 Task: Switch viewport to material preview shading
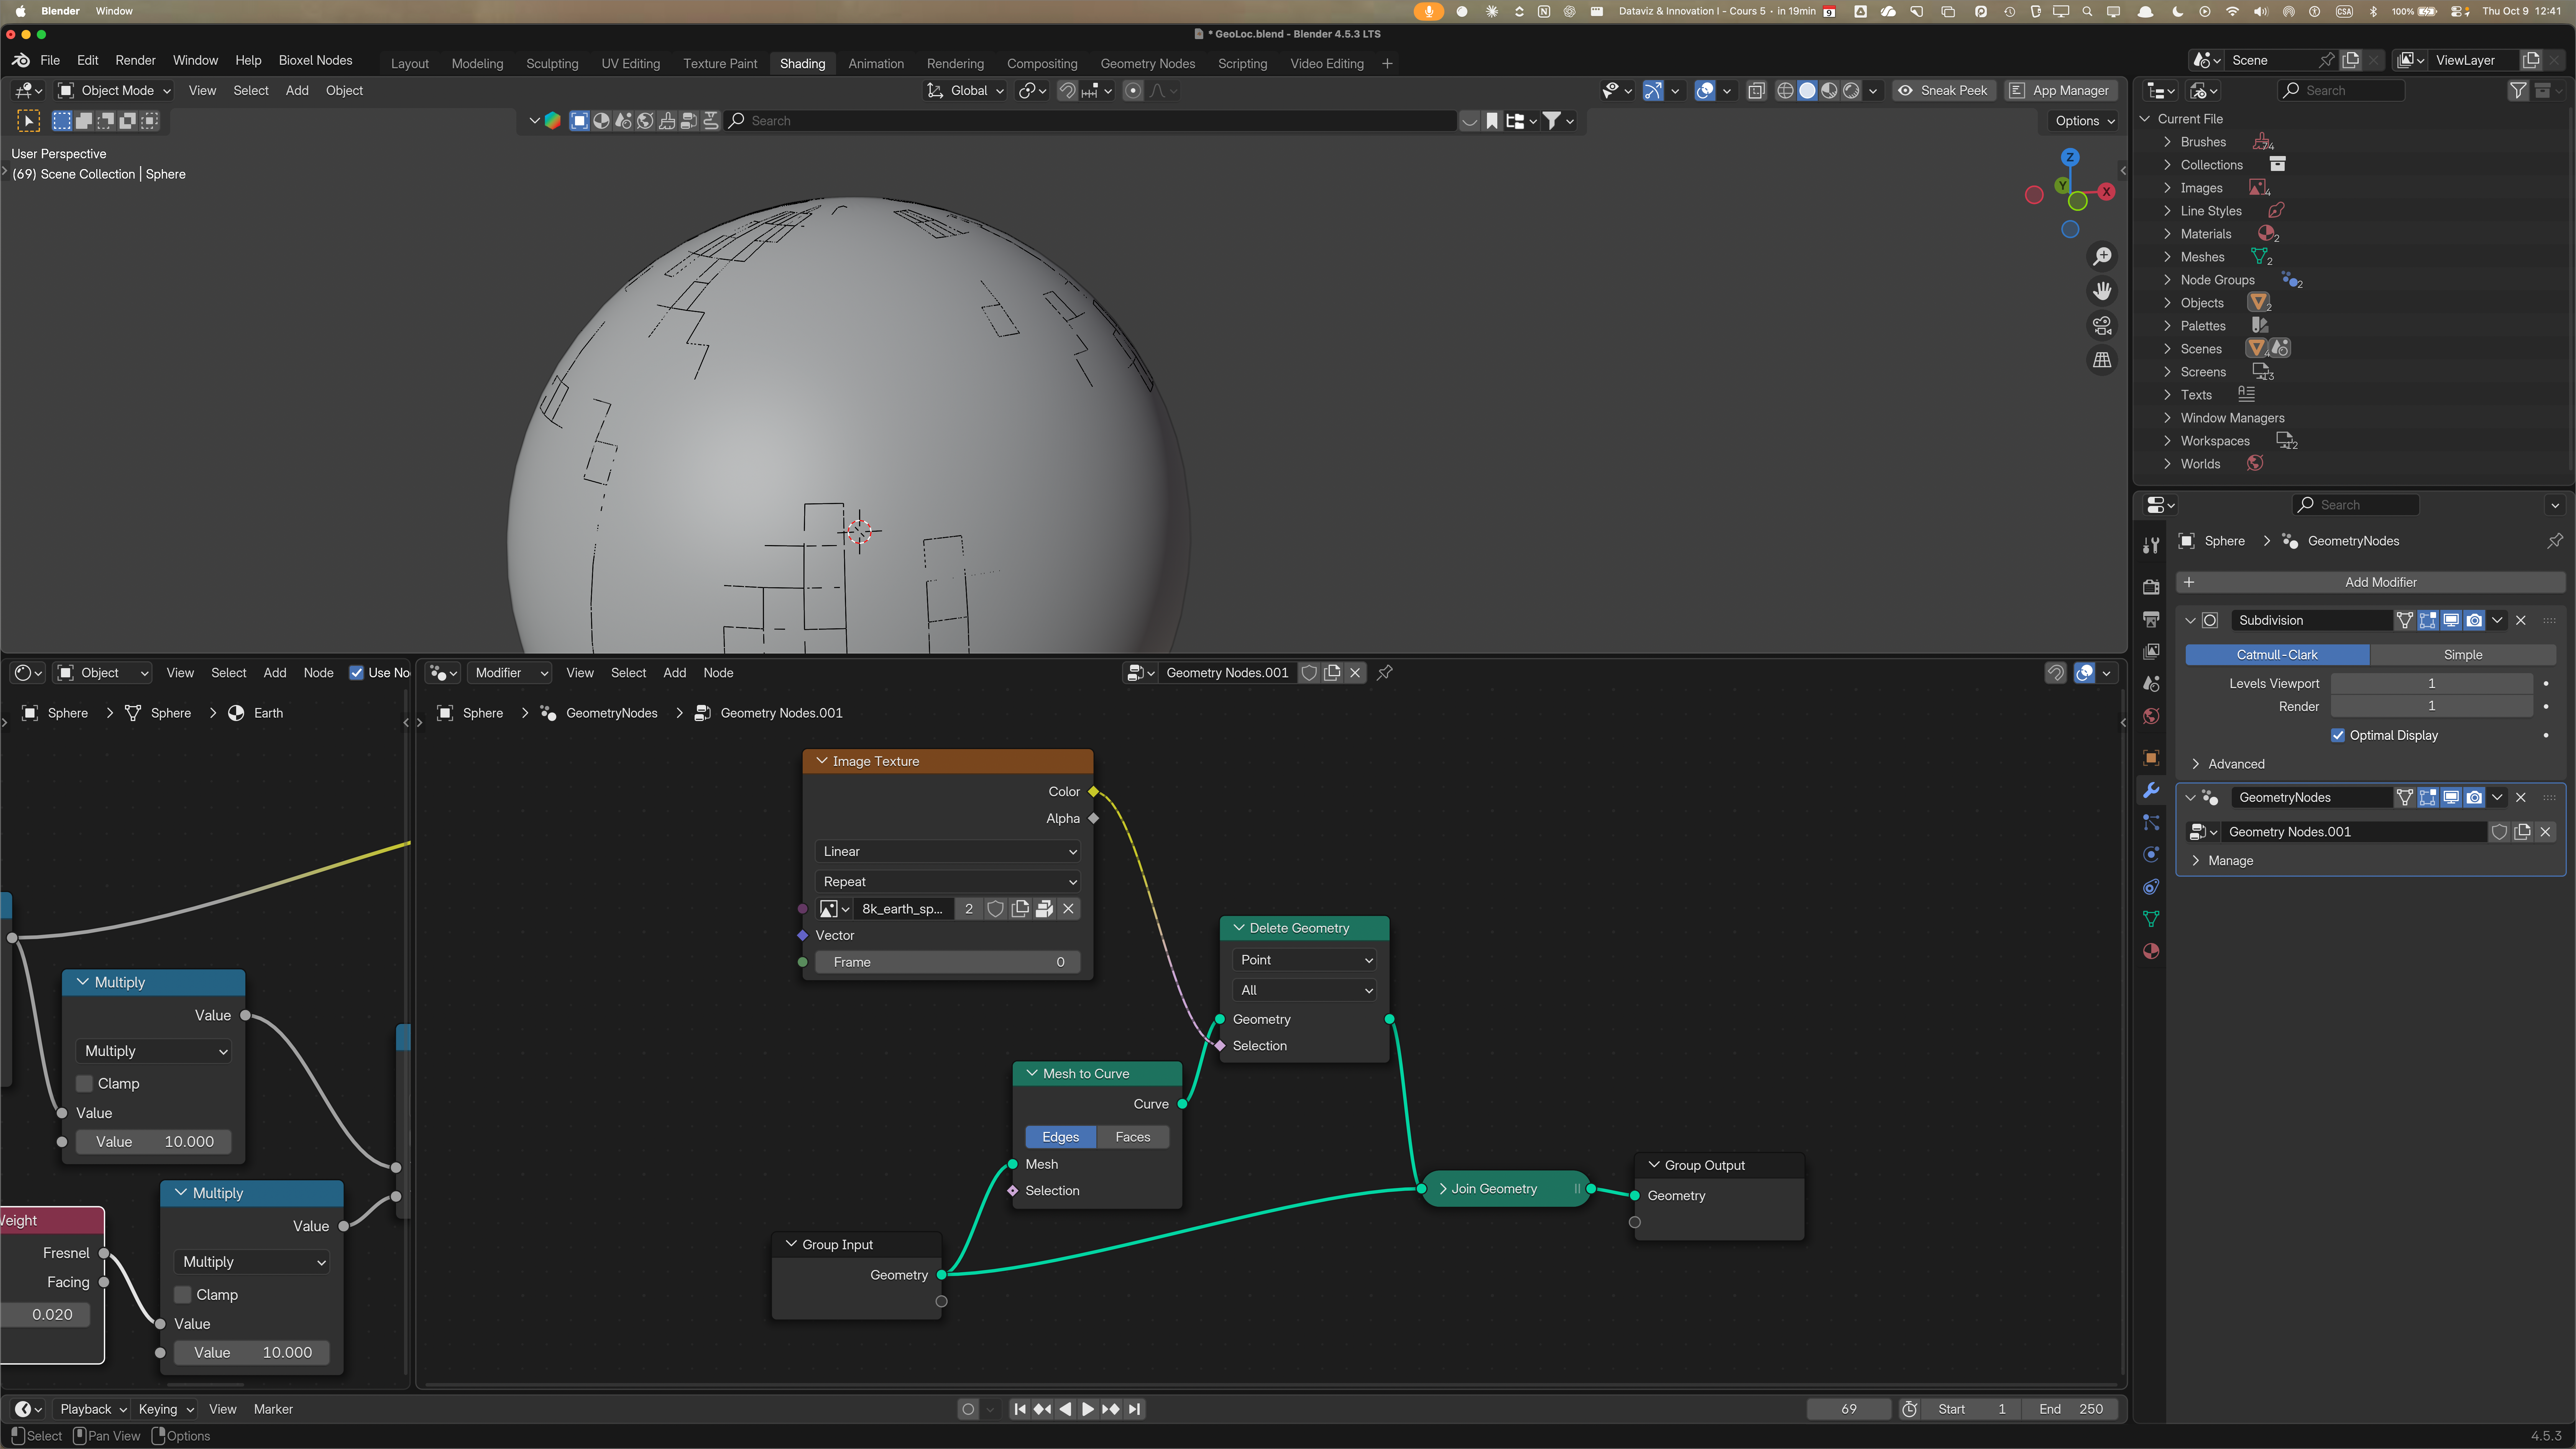1829,91
